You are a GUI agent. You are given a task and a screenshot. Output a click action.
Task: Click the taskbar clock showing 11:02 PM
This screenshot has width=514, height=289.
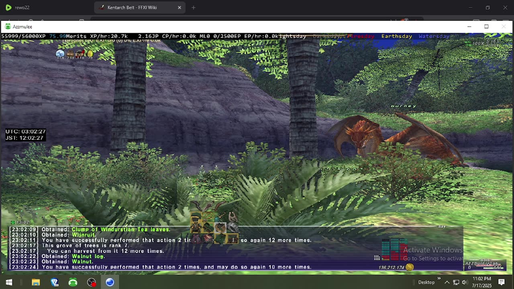point(481,282)
